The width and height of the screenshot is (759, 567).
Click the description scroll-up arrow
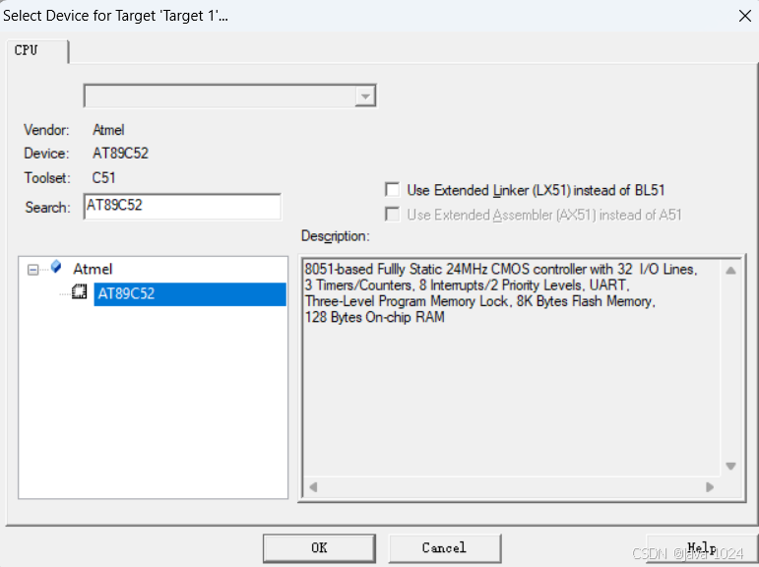(730, 271)
